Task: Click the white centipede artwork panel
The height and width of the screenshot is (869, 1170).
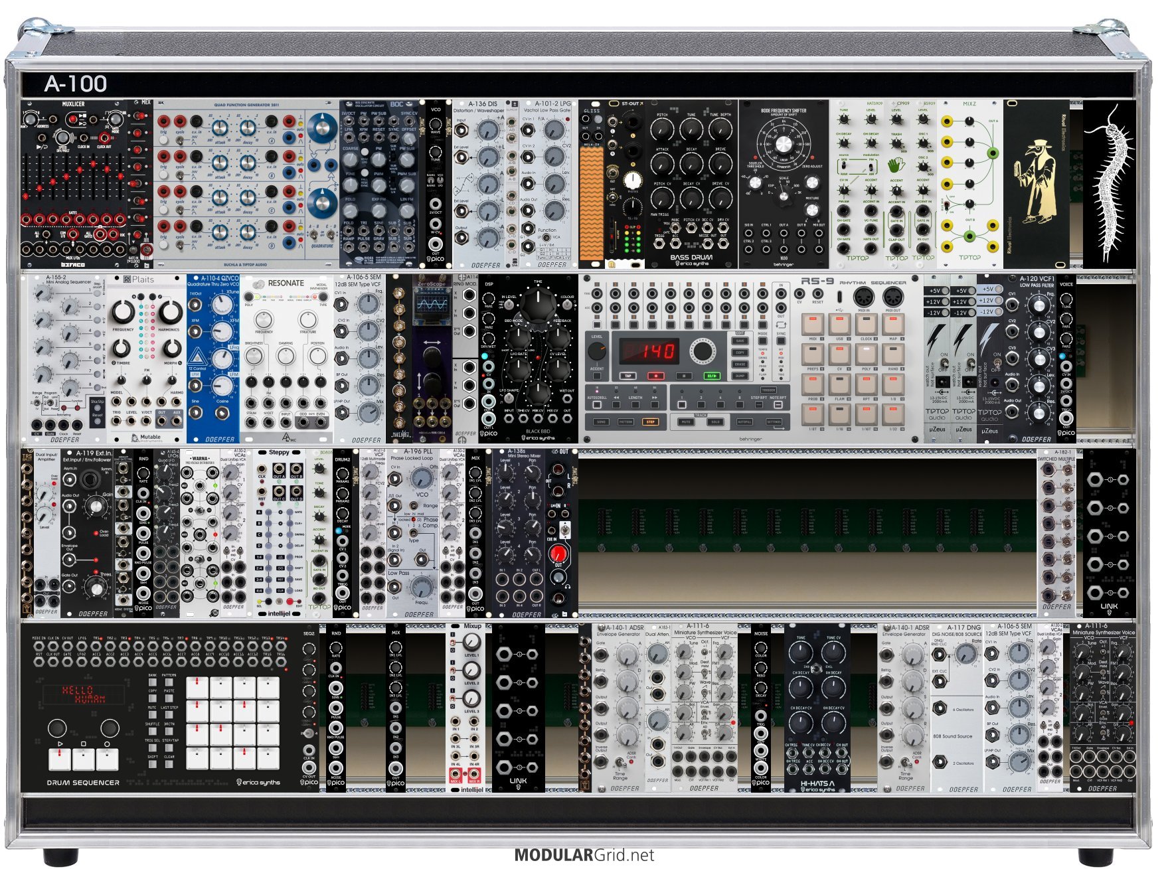Action: (x=1110, y=185)
